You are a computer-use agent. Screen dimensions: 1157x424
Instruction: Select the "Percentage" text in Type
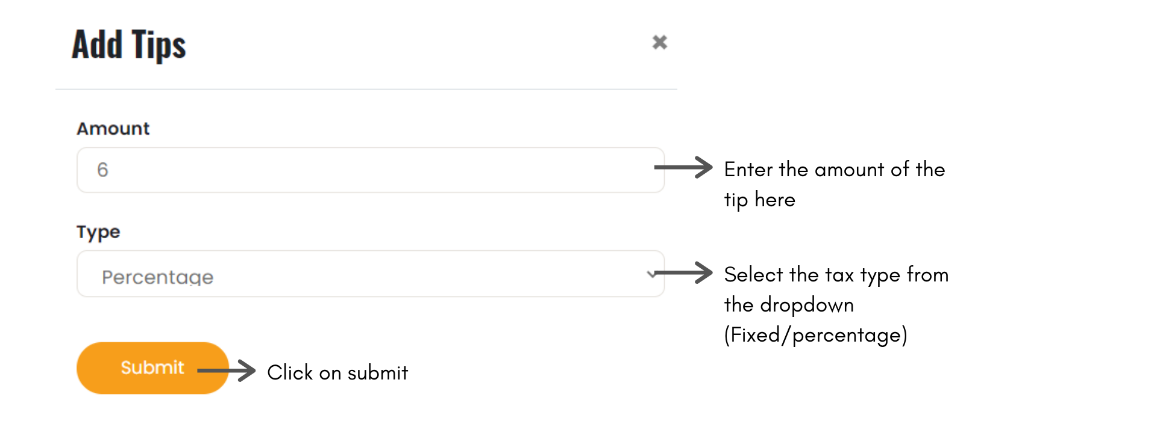[157, 277]
